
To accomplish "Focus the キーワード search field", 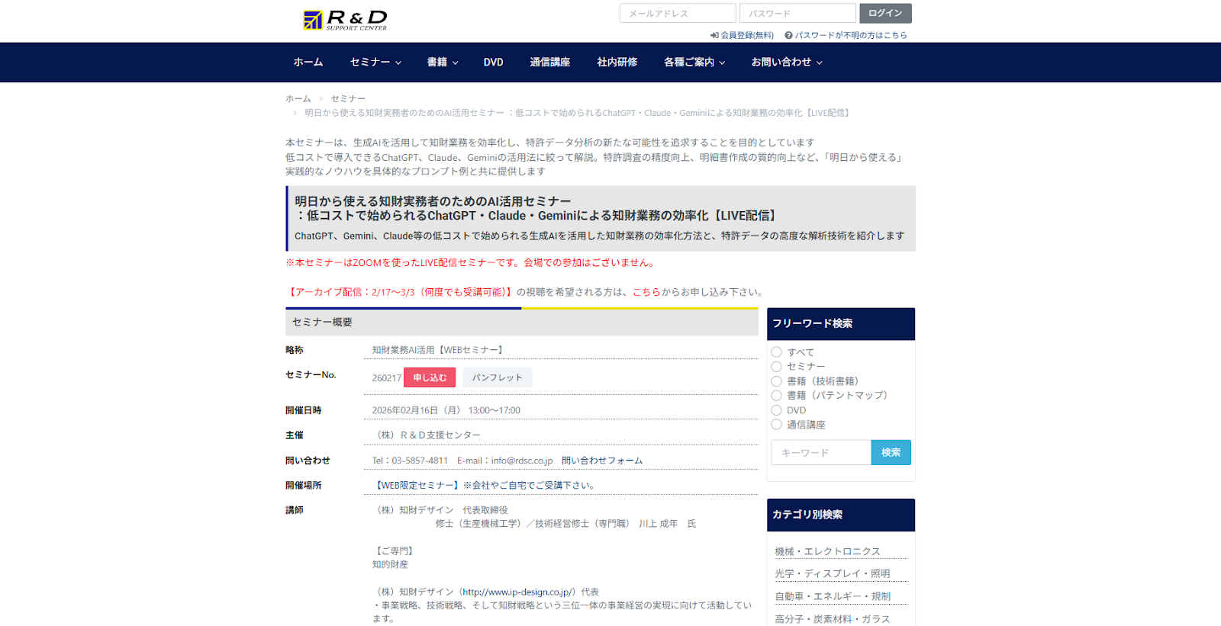I will pyautogui.click(x=821, y=453).
